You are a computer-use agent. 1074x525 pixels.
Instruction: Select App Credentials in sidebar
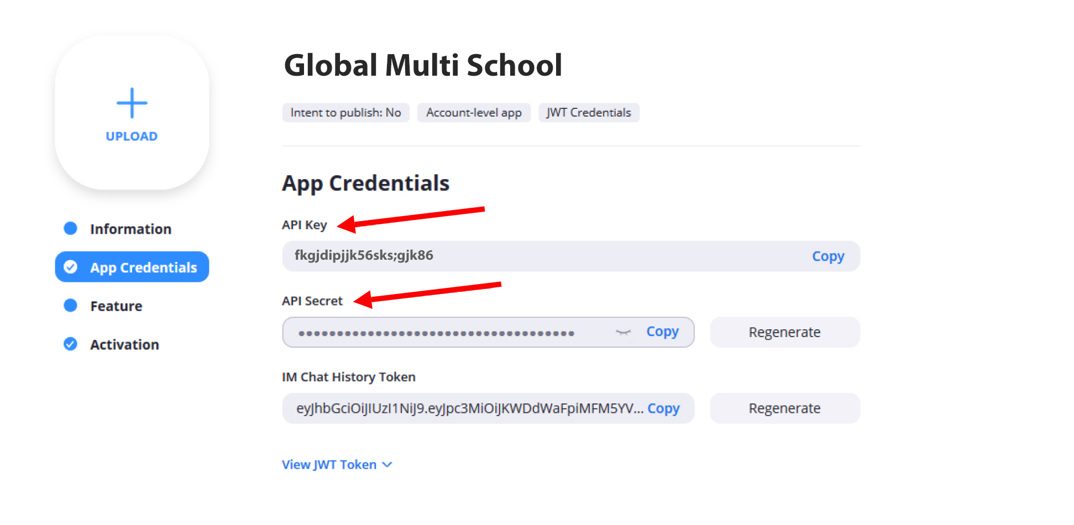(132, 267)
